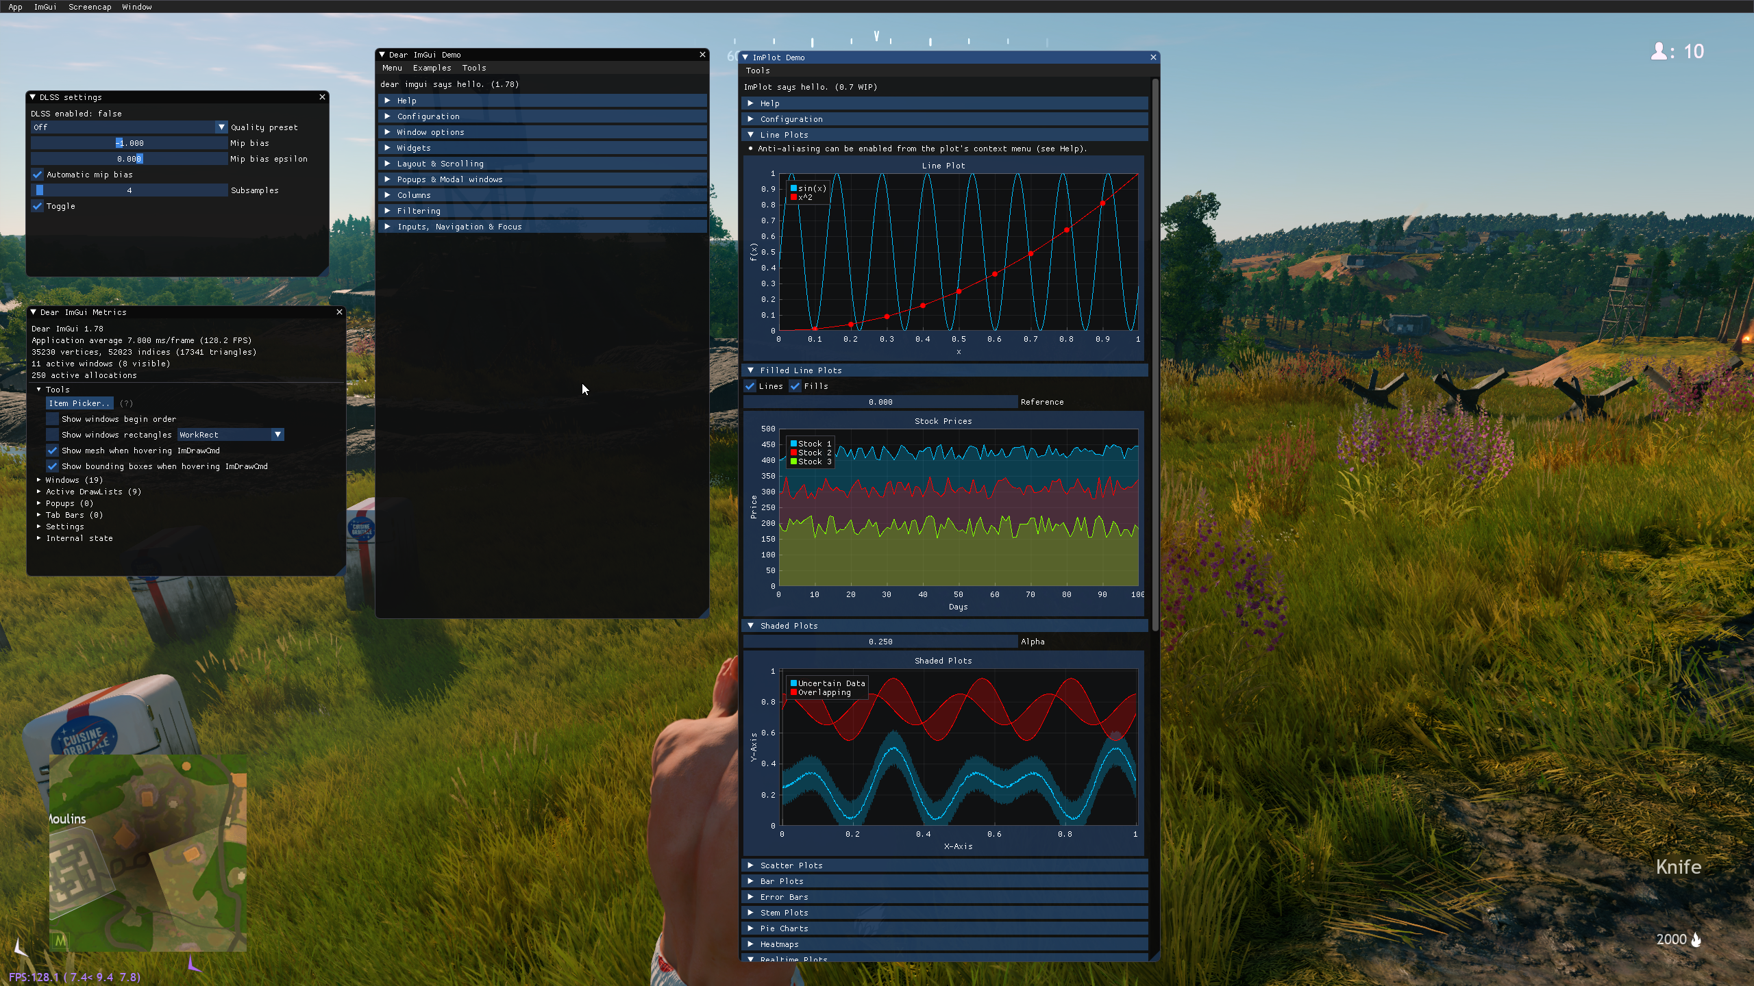This screenshot has height=986, width=1754.
Task: Collapse the Dear ImGui Demo window triangle
Action: (x=382, y=55)
